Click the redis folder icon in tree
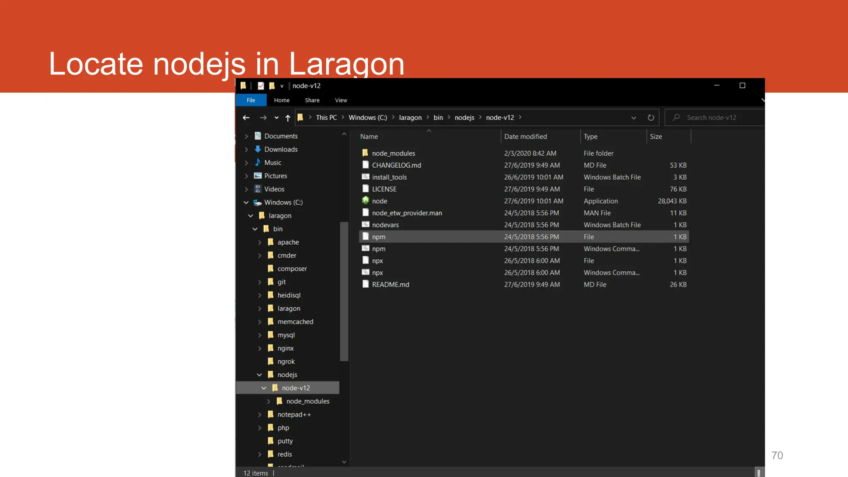Image resolution: width=848 pixels, height=477 pixels. (271, 454)
